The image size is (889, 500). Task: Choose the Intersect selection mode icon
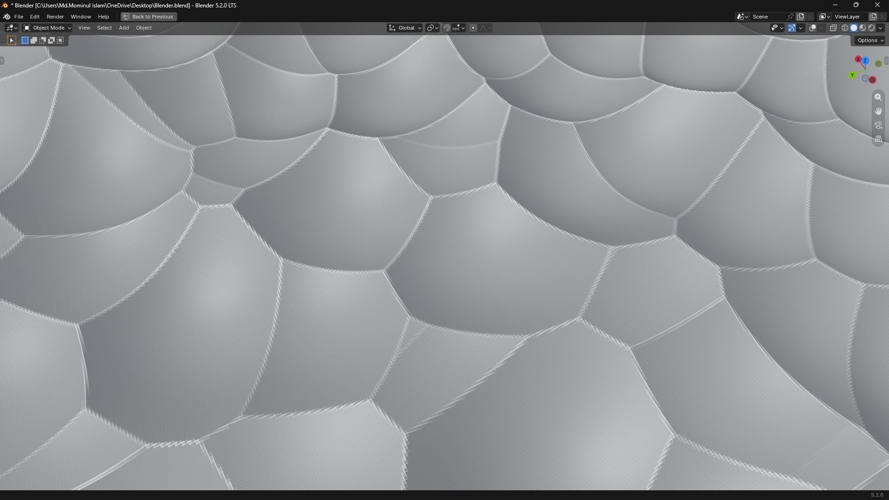click(x=60, y=41)
